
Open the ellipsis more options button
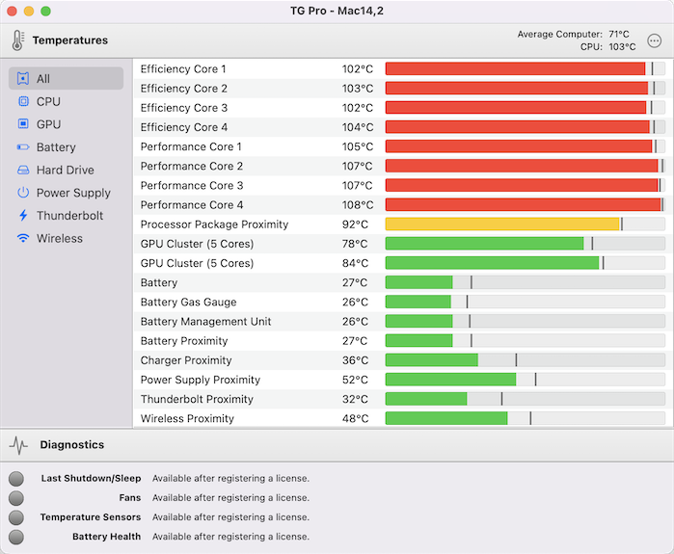(654, 40)
